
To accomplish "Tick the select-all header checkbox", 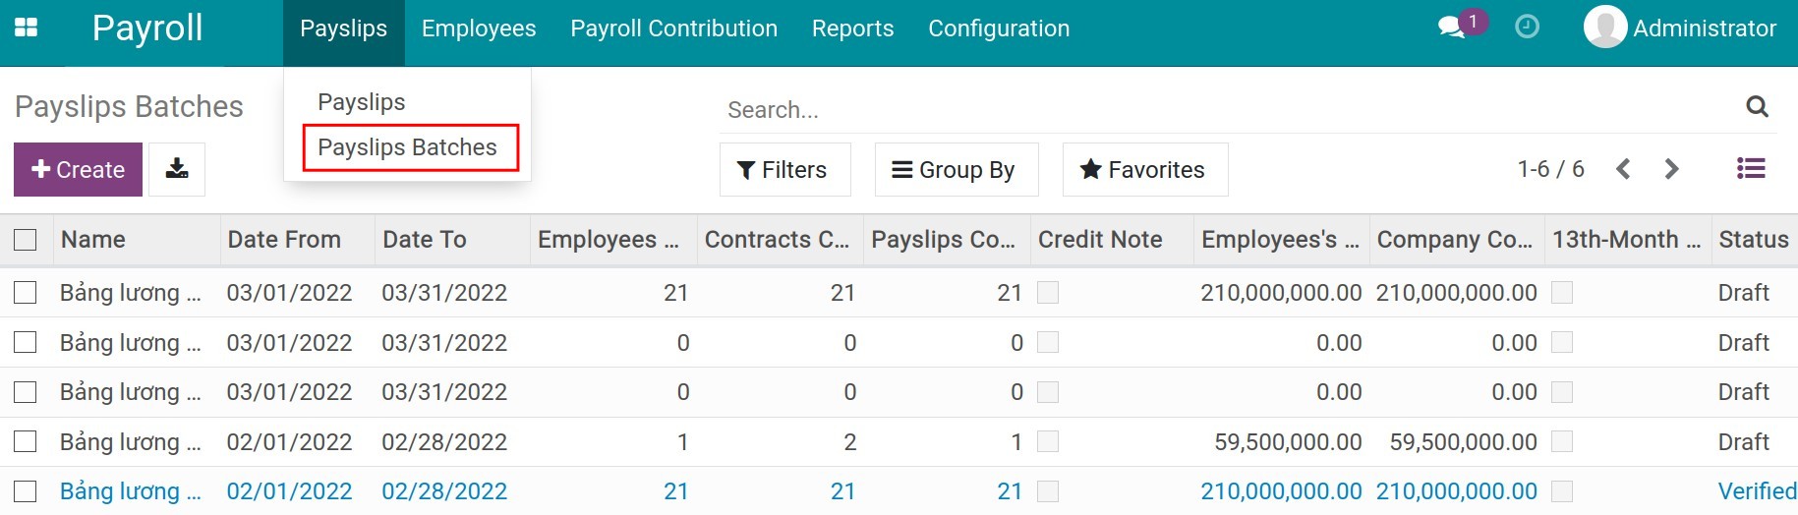I will [x=26, y=240].
